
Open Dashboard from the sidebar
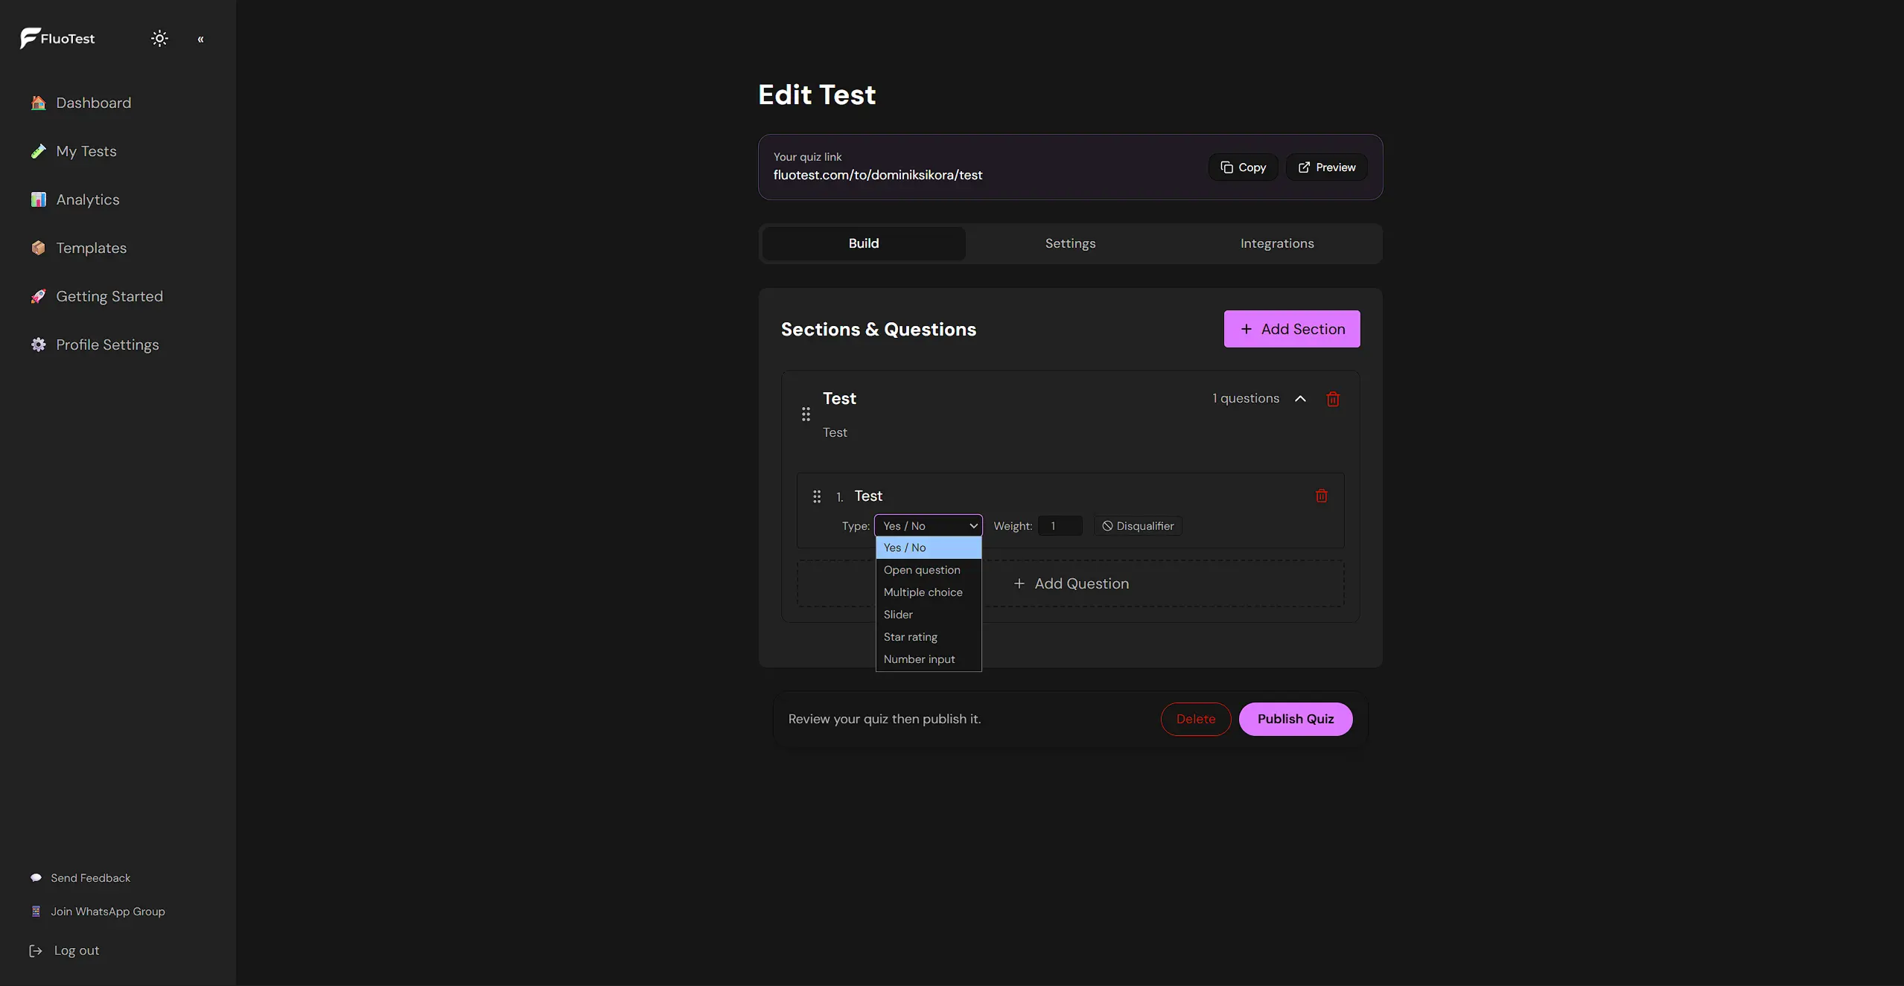point(81,103)
